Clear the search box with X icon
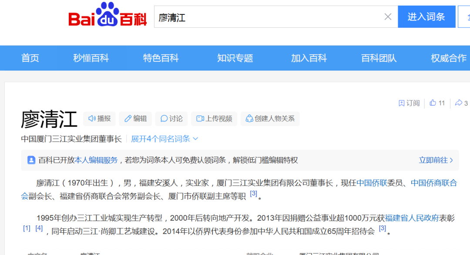 pos(388,17)
